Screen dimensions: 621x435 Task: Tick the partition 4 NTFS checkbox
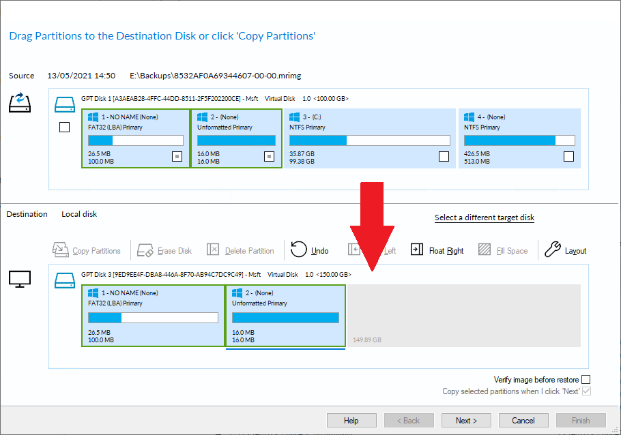tap(568, 156)
